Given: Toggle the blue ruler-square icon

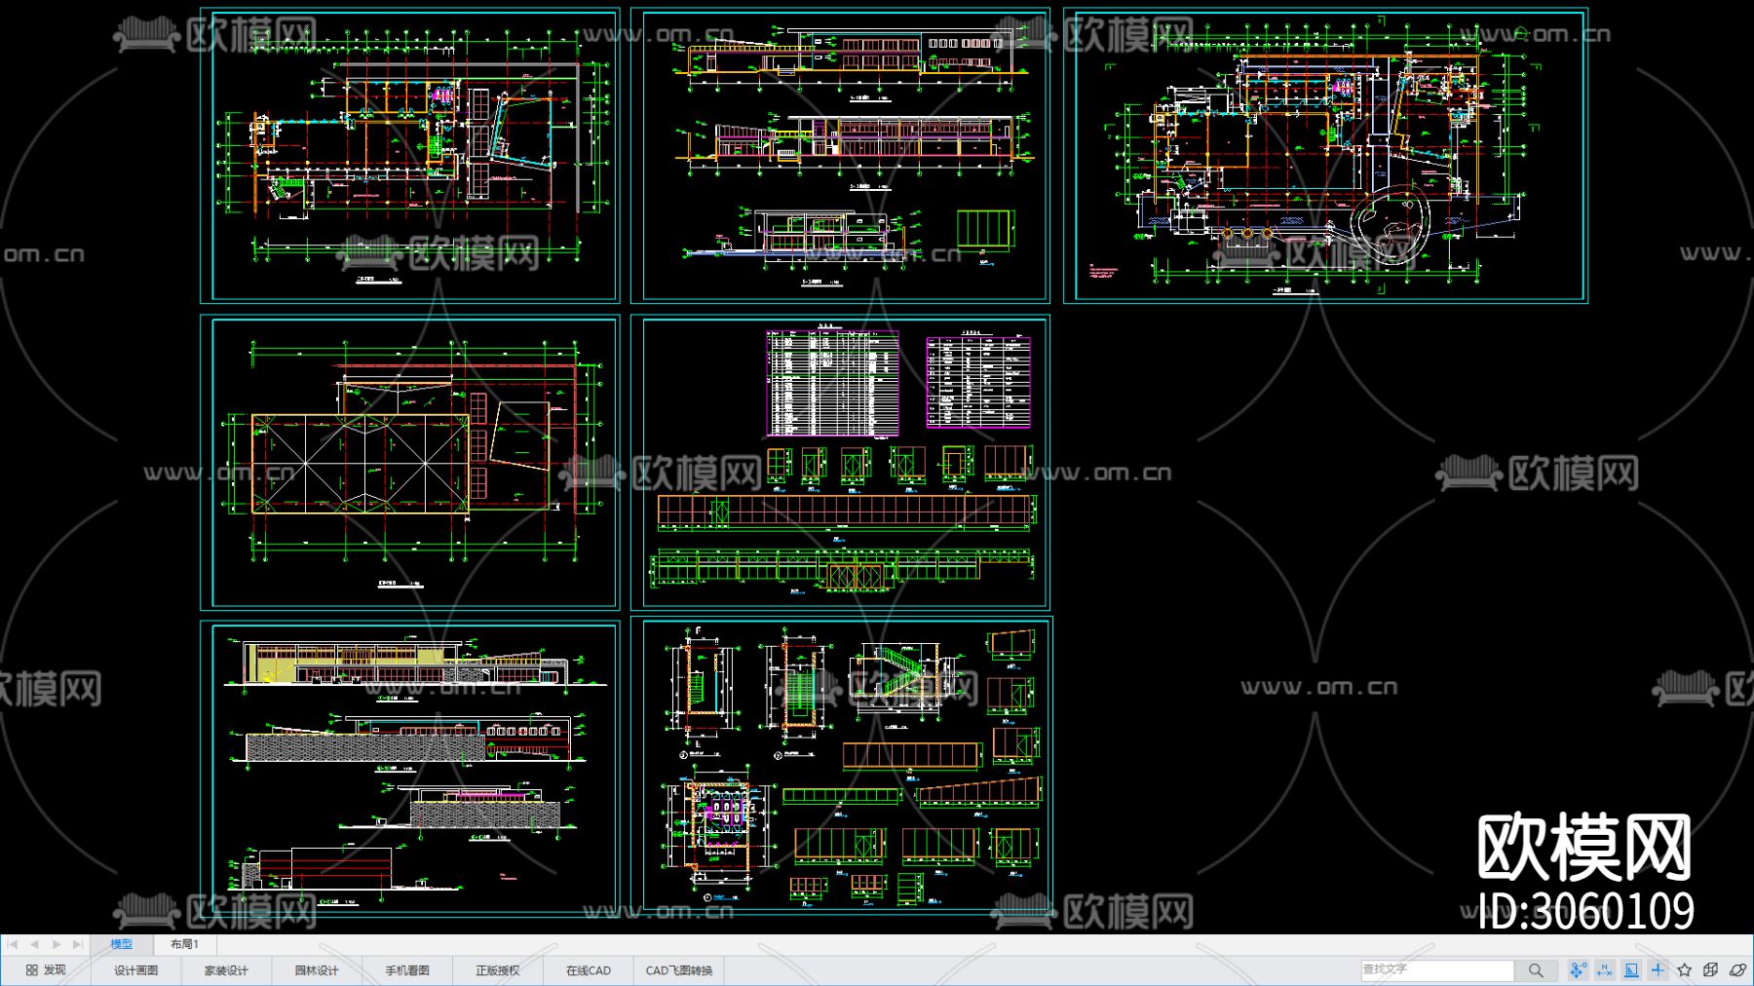Looking at the screenshot, I should click(x=1631, y=970).
